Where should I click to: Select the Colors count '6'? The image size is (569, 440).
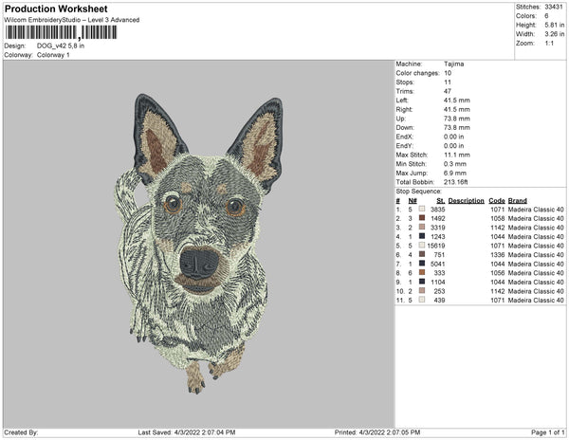point(546,16)
